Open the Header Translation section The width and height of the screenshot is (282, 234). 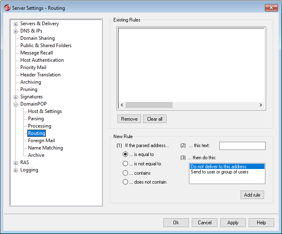click(40, 75)
